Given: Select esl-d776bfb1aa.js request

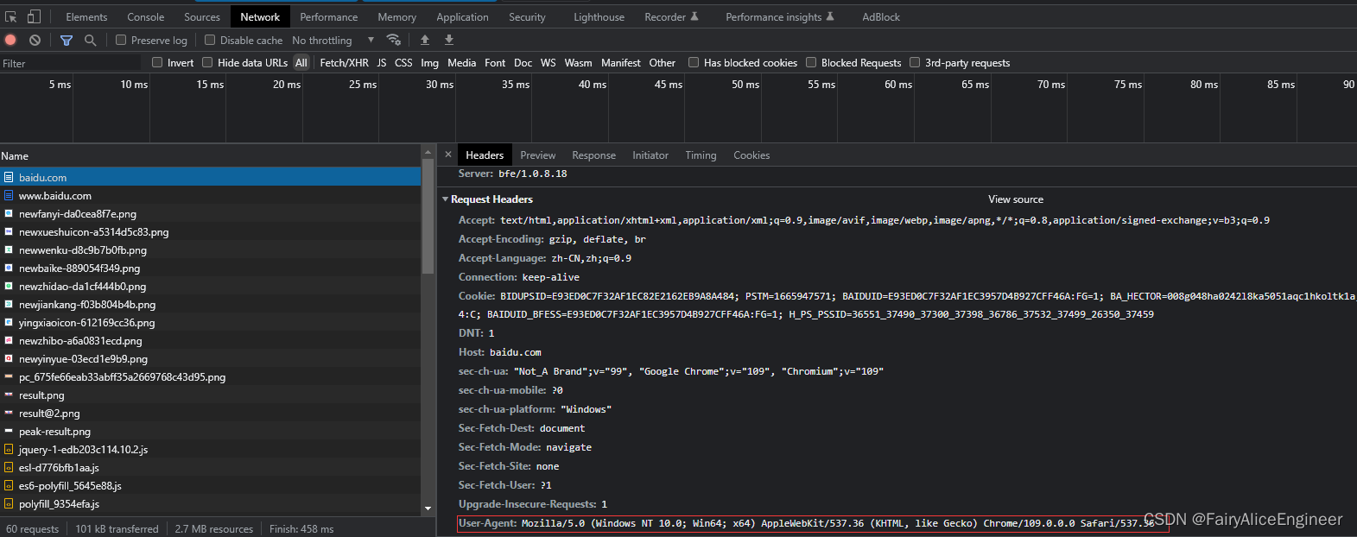Looking at the screenshot, I should click(210, 467).
